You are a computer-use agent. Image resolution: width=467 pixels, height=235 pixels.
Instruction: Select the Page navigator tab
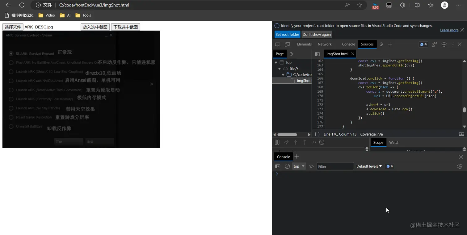[280, 54]
